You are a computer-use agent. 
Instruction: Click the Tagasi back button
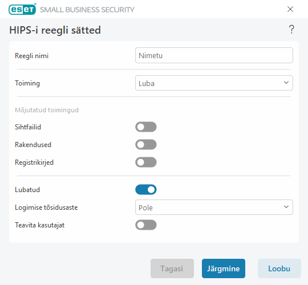point(172,268)
